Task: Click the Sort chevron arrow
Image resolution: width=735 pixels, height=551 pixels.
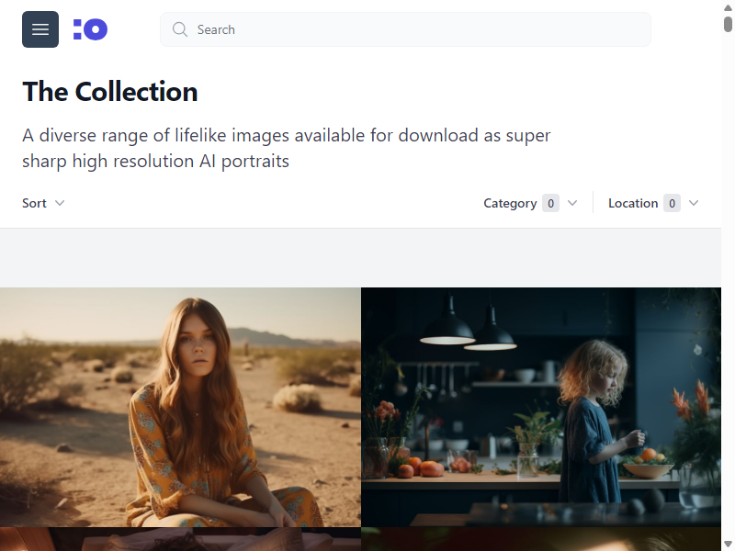Action: [x=60, y=203]
